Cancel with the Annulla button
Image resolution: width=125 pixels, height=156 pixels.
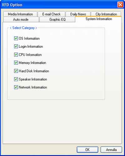click(111, 150)
